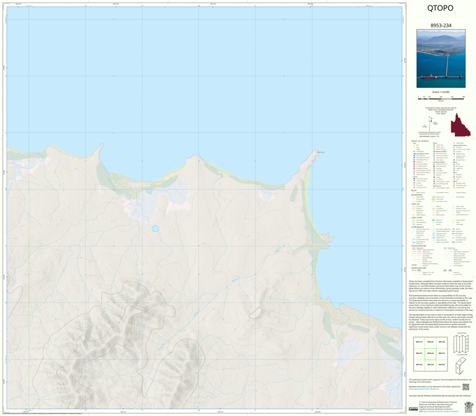Click the TRANSPORTATION legend heading
The height and width of the screenshot is (416, 476).
[418, 246]
